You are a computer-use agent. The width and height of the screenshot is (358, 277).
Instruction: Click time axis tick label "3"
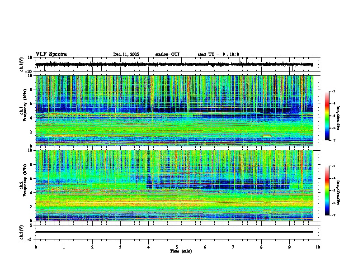pyautogui.click(x=120, y=247)
